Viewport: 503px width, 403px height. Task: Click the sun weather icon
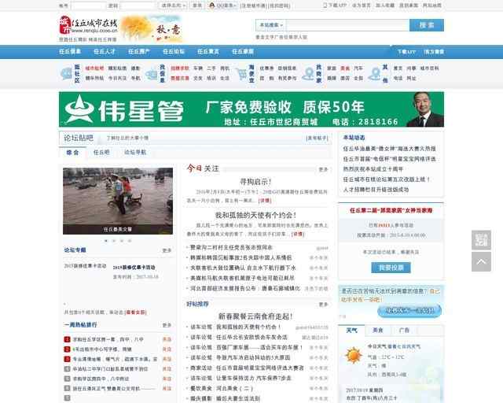(354, 356)
